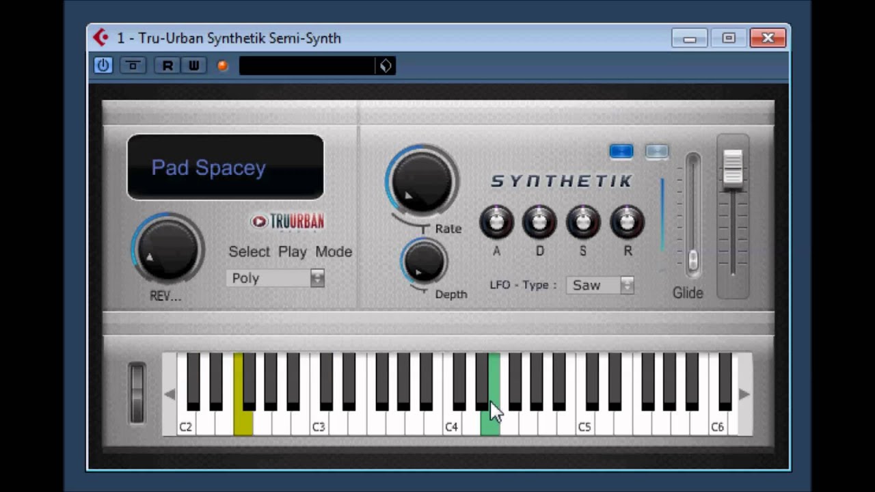Click the Decay (D) knob

(x=539, y=221)
